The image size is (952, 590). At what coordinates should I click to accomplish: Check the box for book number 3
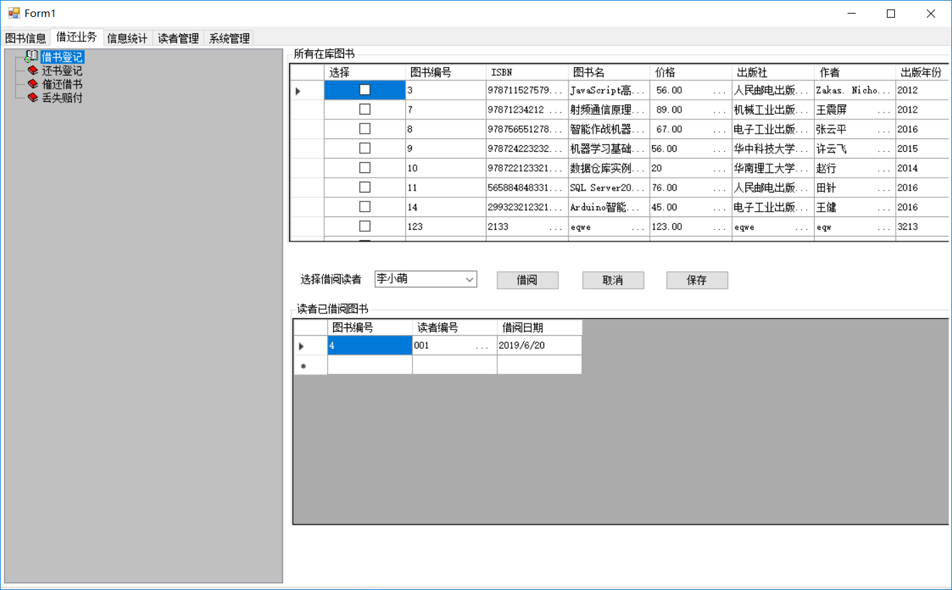pyautogui.click(x=364, y=90)
